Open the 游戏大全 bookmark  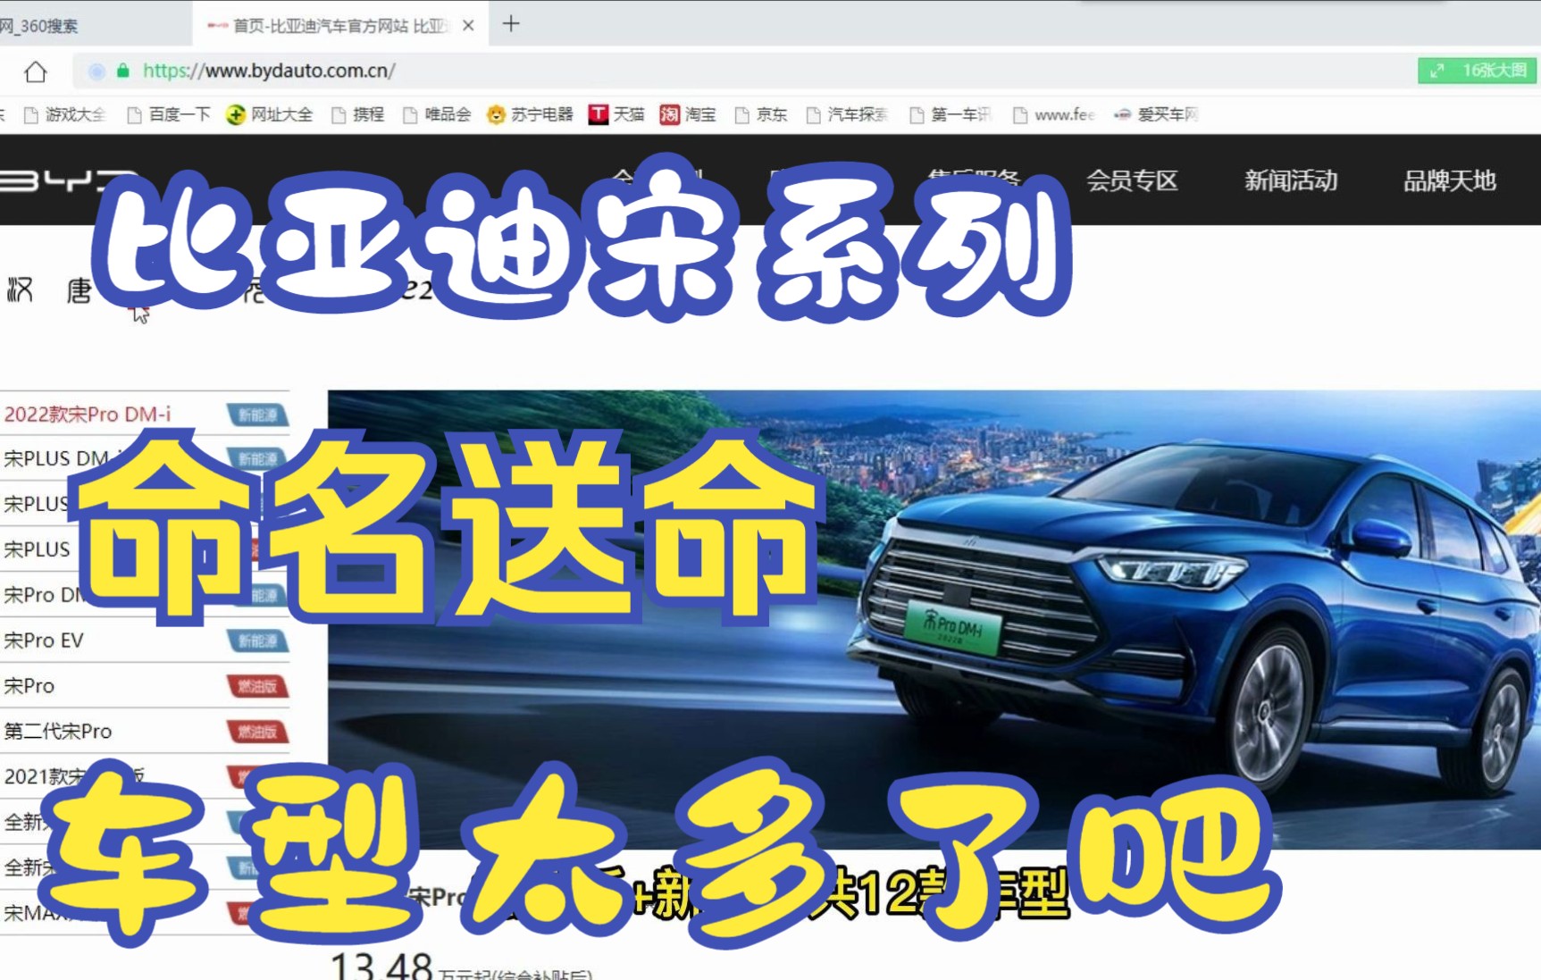coord(64,114)
